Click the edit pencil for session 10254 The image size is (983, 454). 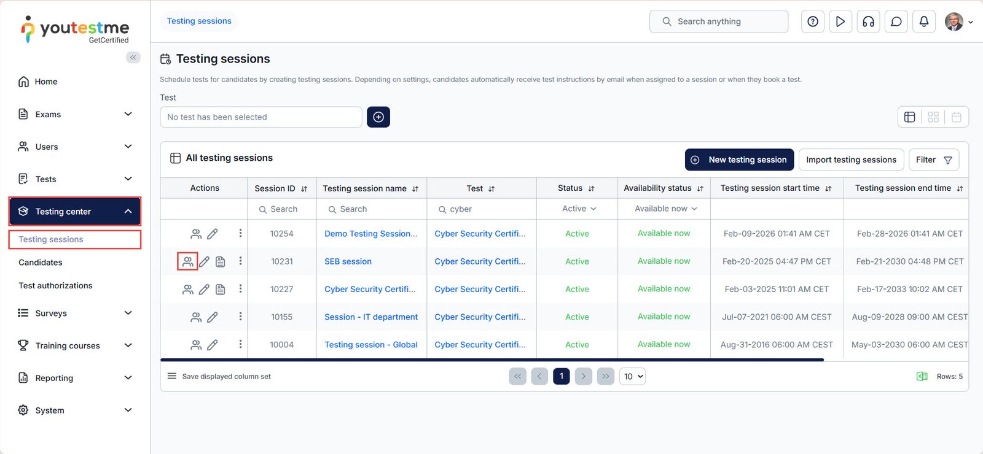(212, 234)
